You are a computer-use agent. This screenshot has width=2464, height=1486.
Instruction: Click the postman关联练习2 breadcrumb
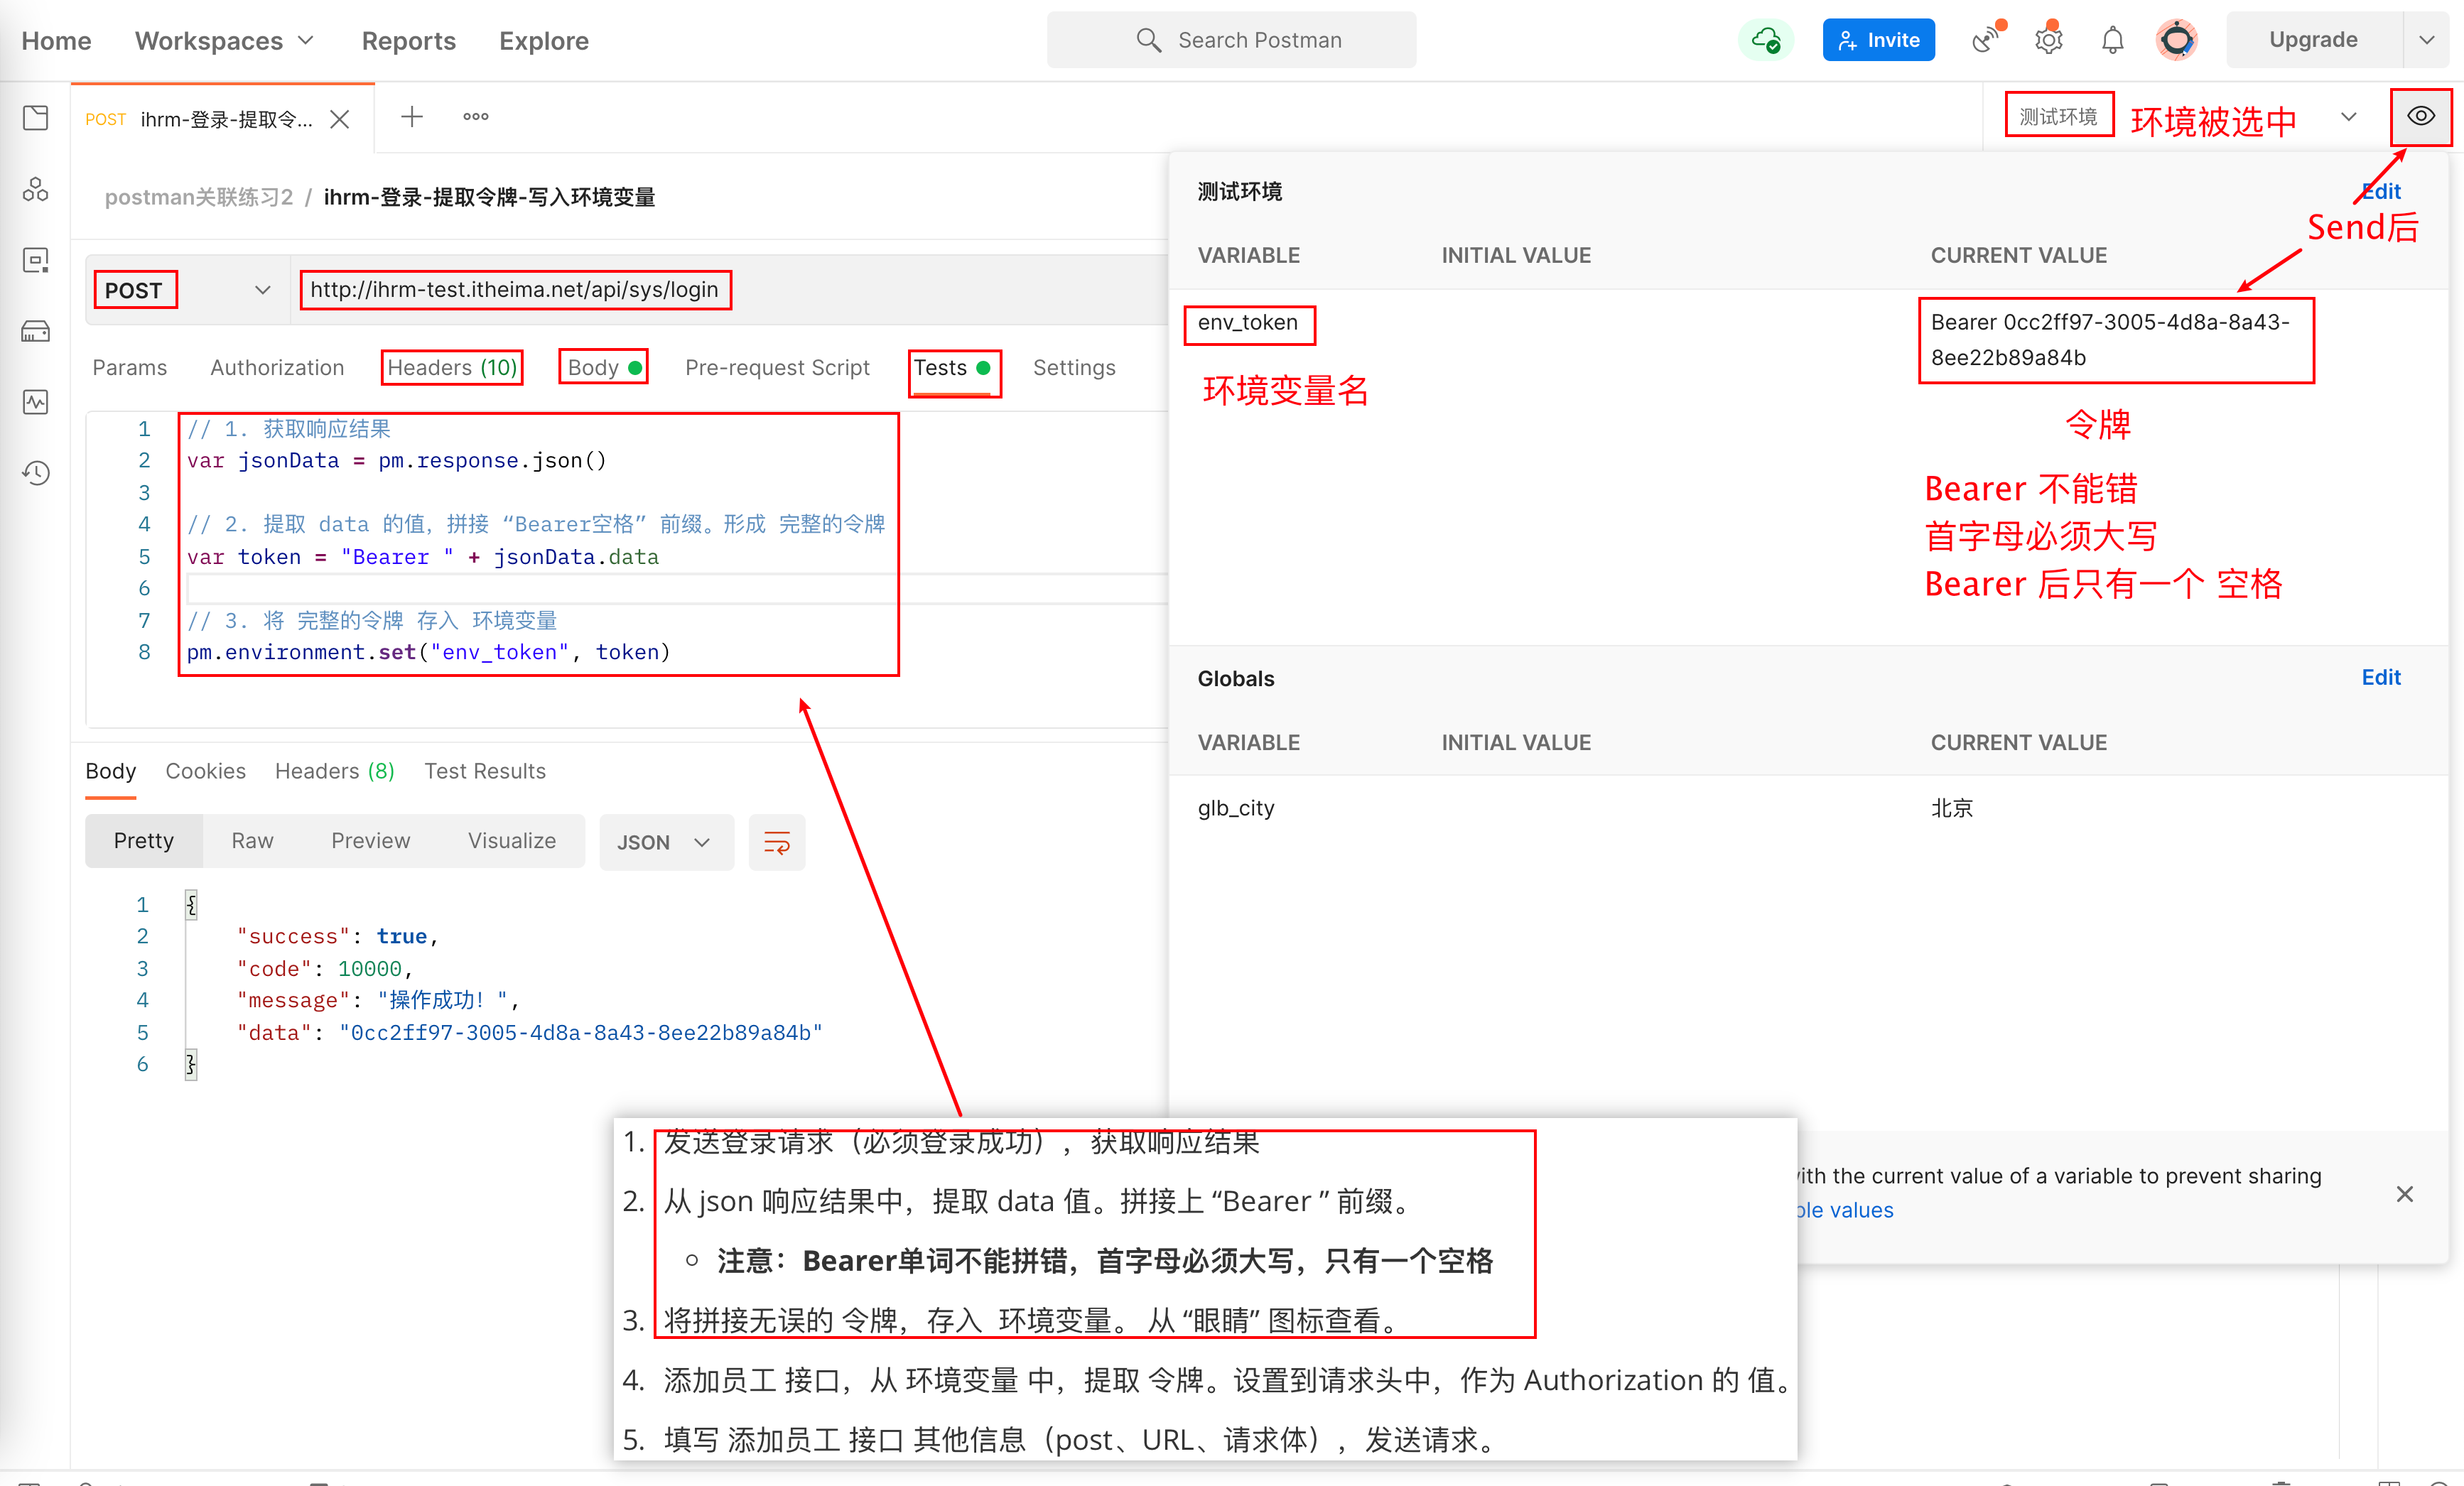[x=199, y=197]
